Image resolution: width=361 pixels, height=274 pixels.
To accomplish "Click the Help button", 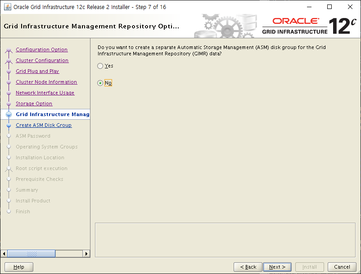I will [x=19, y=267].
